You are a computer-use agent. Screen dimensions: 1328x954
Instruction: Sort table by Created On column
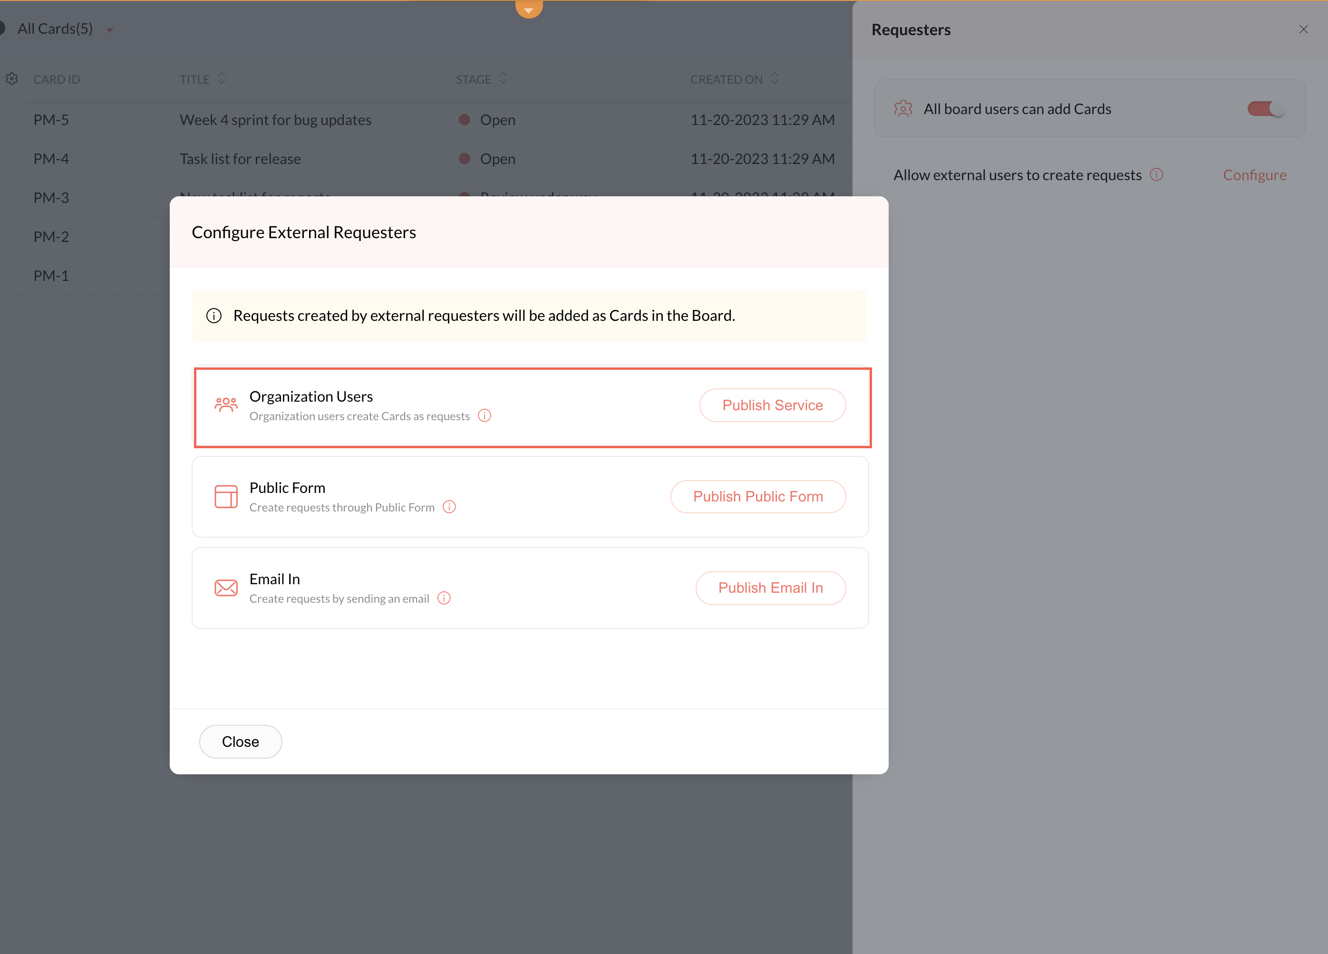pyautogui.click(x=774, y=78)
